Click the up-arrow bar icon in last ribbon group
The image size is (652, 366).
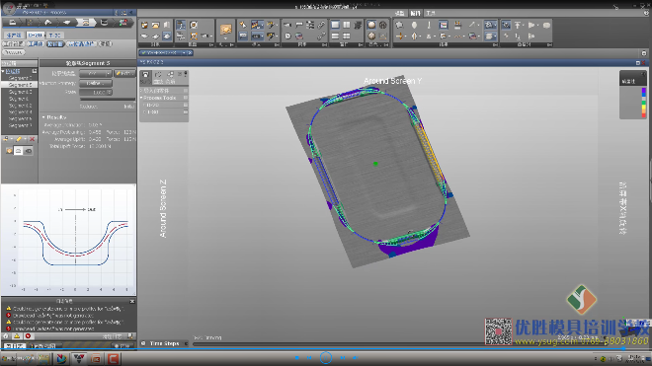(518, 25)
